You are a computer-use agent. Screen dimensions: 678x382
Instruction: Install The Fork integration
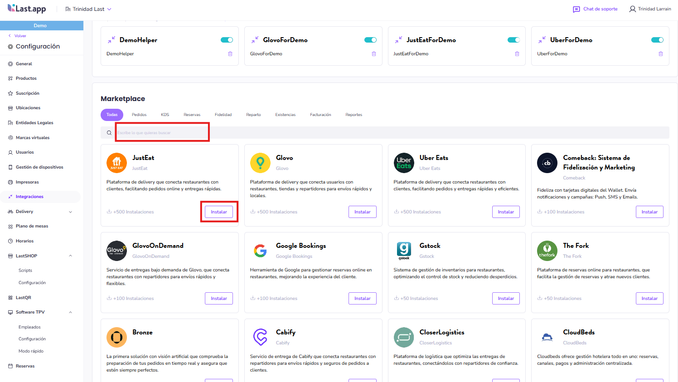click(x=649, y=298)
